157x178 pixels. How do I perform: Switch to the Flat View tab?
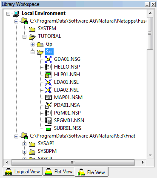[59, 172]
